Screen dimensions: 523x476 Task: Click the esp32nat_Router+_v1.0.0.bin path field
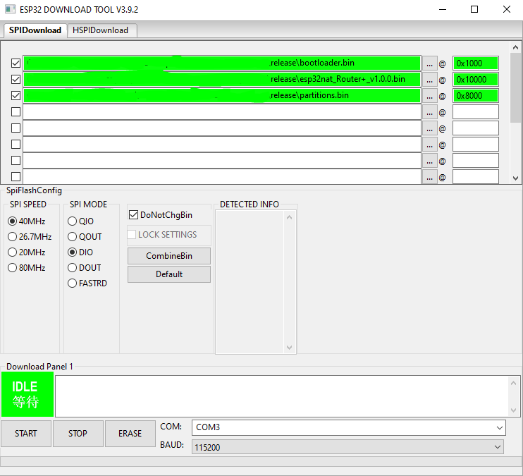coord(222,80)
